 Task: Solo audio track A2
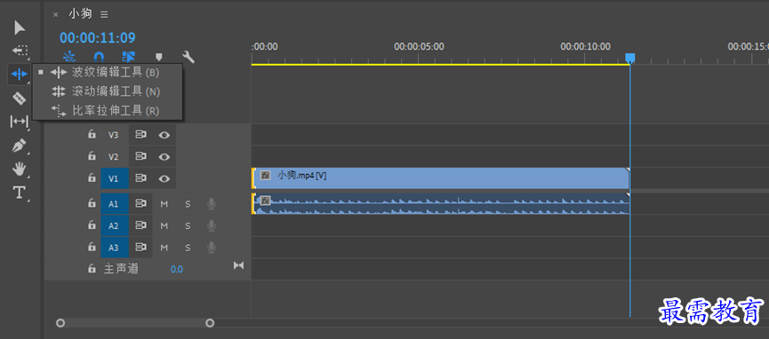[188, 225]
